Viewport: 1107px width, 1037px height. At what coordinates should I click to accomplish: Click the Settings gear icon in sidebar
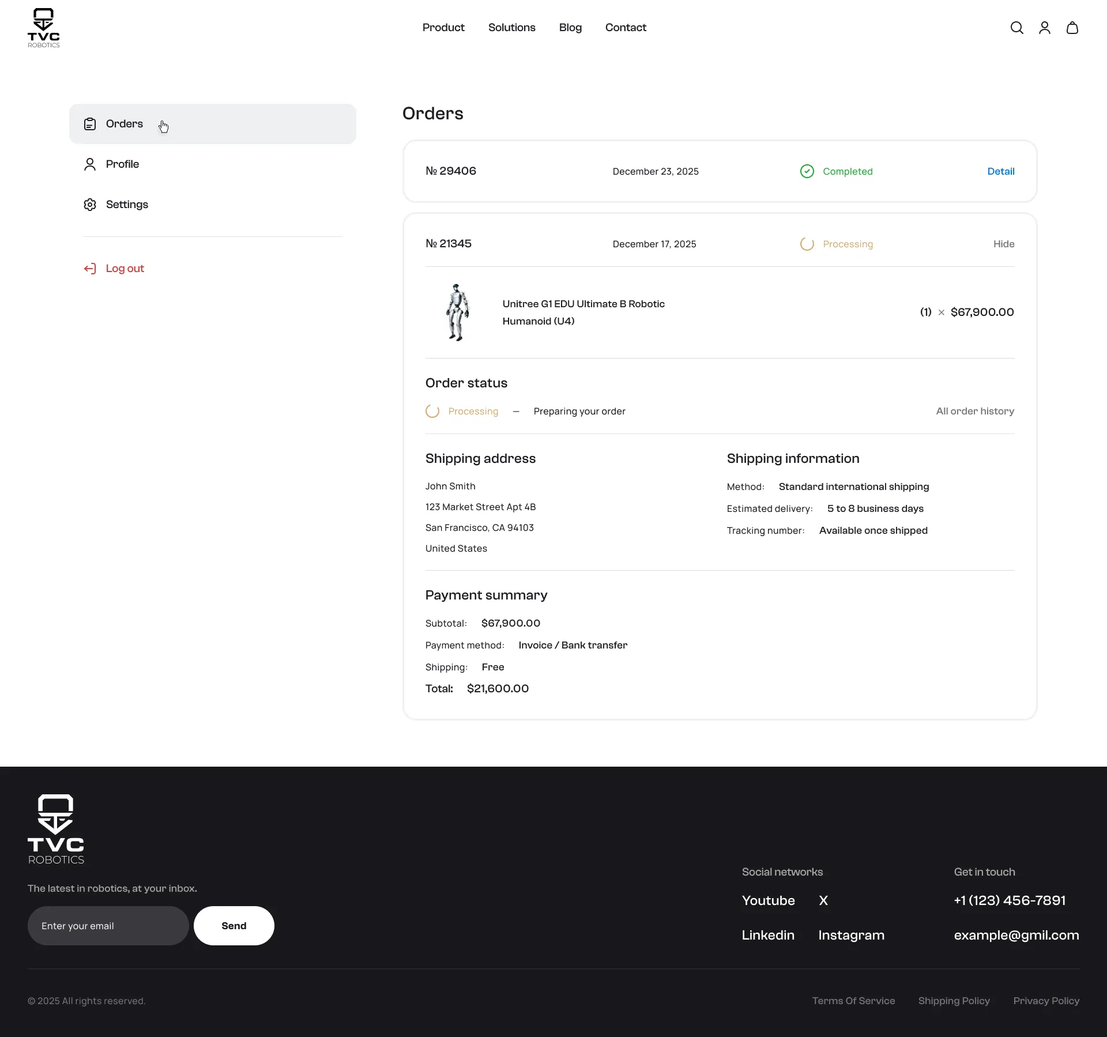click(90, 205)
